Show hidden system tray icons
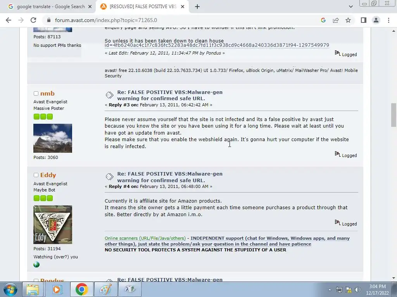This screenshot has width=397, height=297. coord(330,290)
